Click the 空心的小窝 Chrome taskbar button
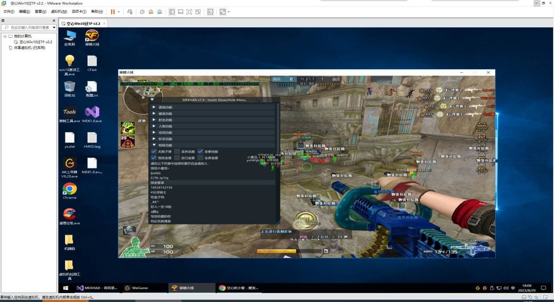The height and width of the screenshot is (302, 554). click(239, 288)
